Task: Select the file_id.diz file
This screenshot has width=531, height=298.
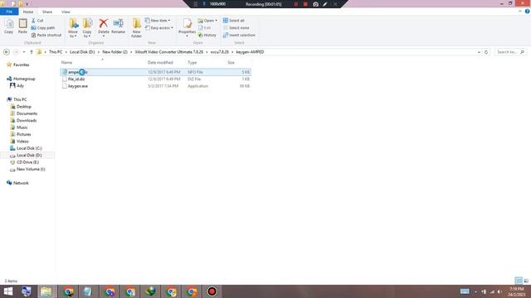Action: (x=76, y=79)
